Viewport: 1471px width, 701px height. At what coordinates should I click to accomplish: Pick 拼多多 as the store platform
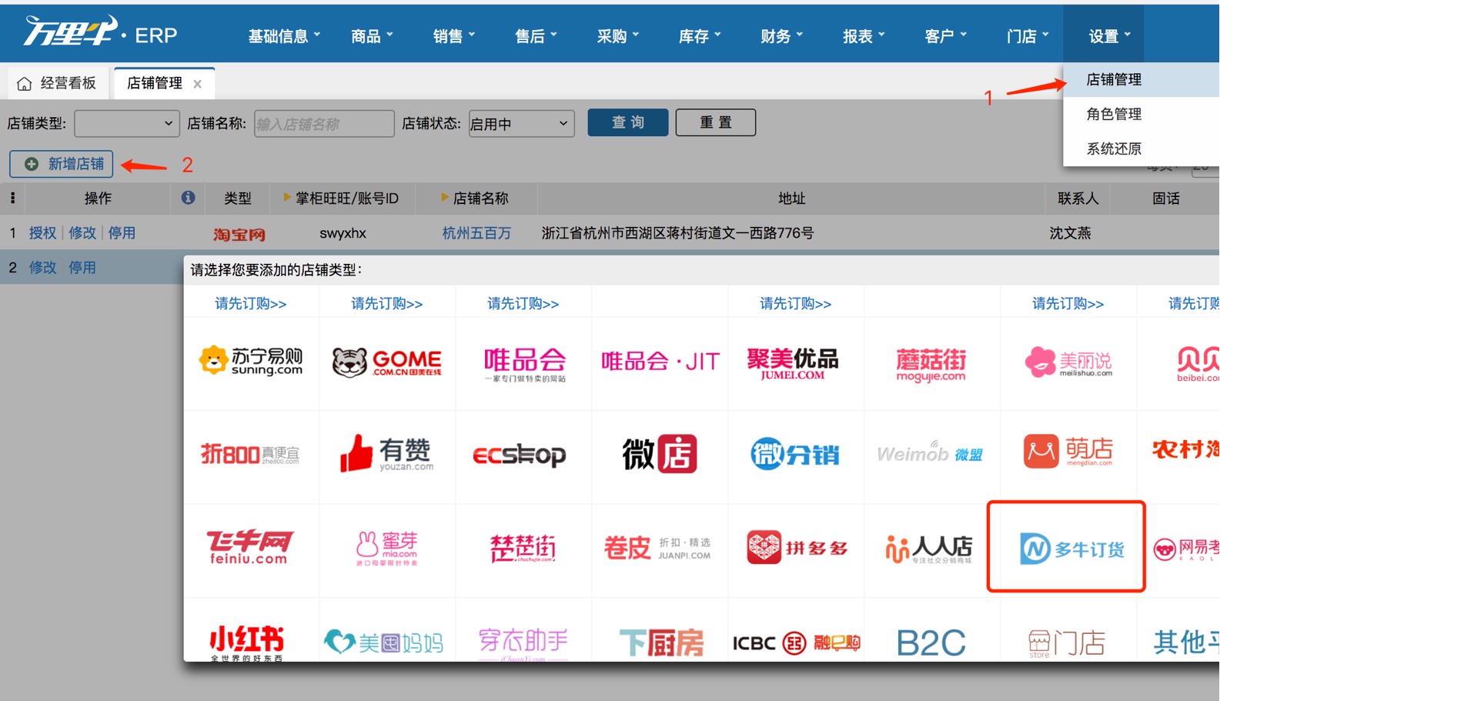click(795, 548)
